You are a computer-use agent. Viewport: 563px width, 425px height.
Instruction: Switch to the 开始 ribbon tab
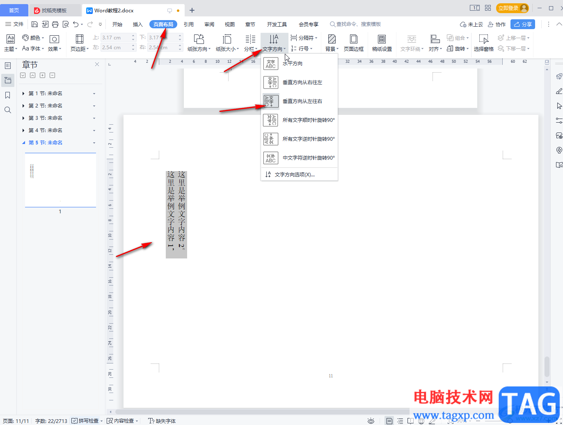(x=117, y=24)
